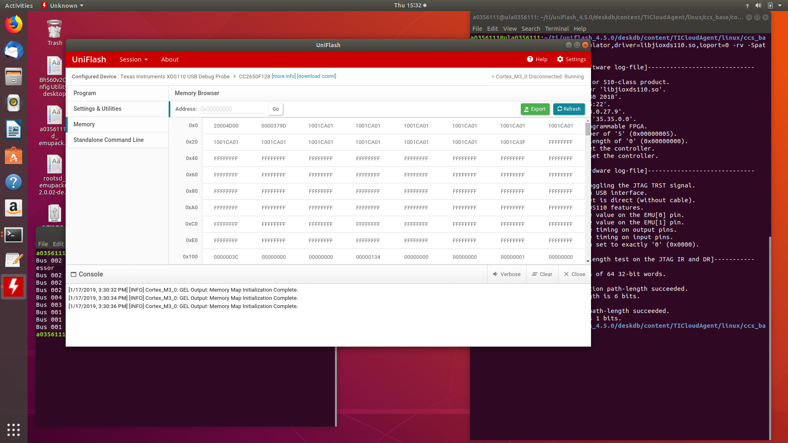Clear the console log
This screenshot has height=443, width=788.
point(542,274)
